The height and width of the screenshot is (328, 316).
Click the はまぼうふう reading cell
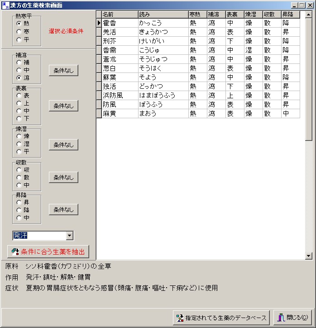pos(163,96)
